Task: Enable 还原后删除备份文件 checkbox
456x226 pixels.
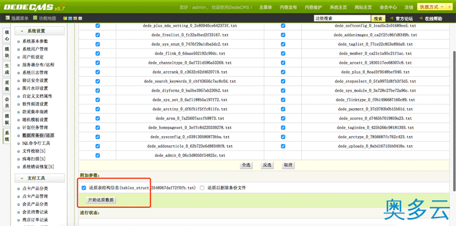Action: point(202,188)
